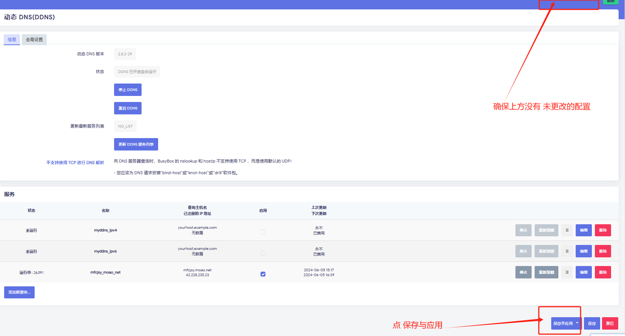This screenshot has height=336, width=625.
Task: Delete the myddns_ipv4 service
Action: [x=603, y=230]
